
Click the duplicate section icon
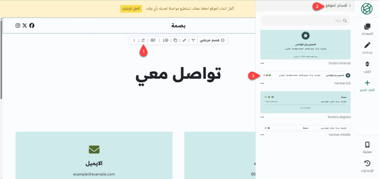(x=175, y=40)
